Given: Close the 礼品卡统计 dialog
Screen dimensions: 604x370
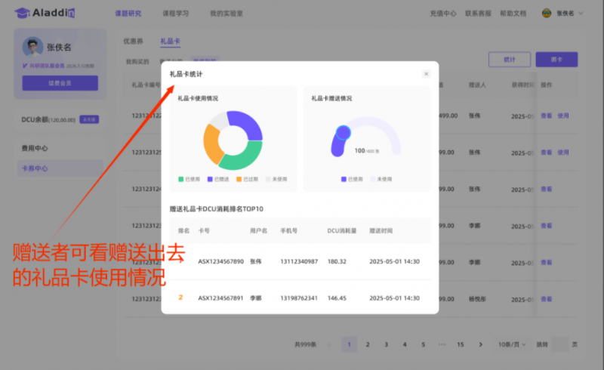Looking at the screenshot, I should coord(426,74).
